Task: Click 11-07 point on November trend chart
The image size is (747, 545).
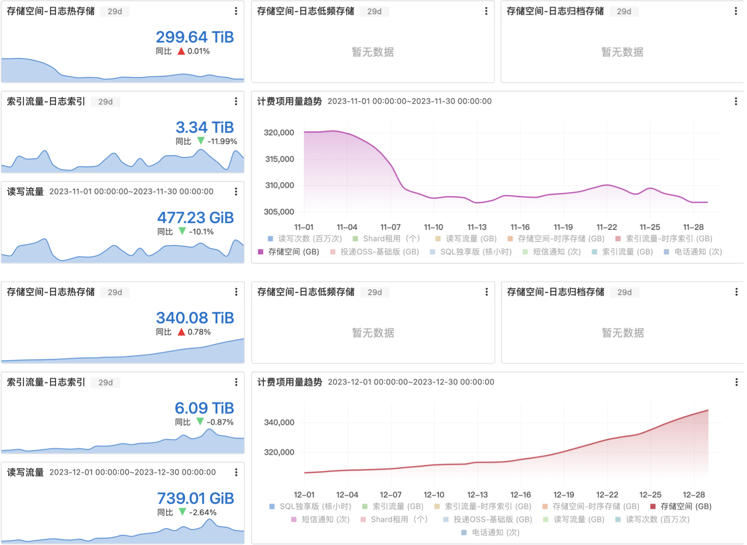Action: tap(390, 164)
